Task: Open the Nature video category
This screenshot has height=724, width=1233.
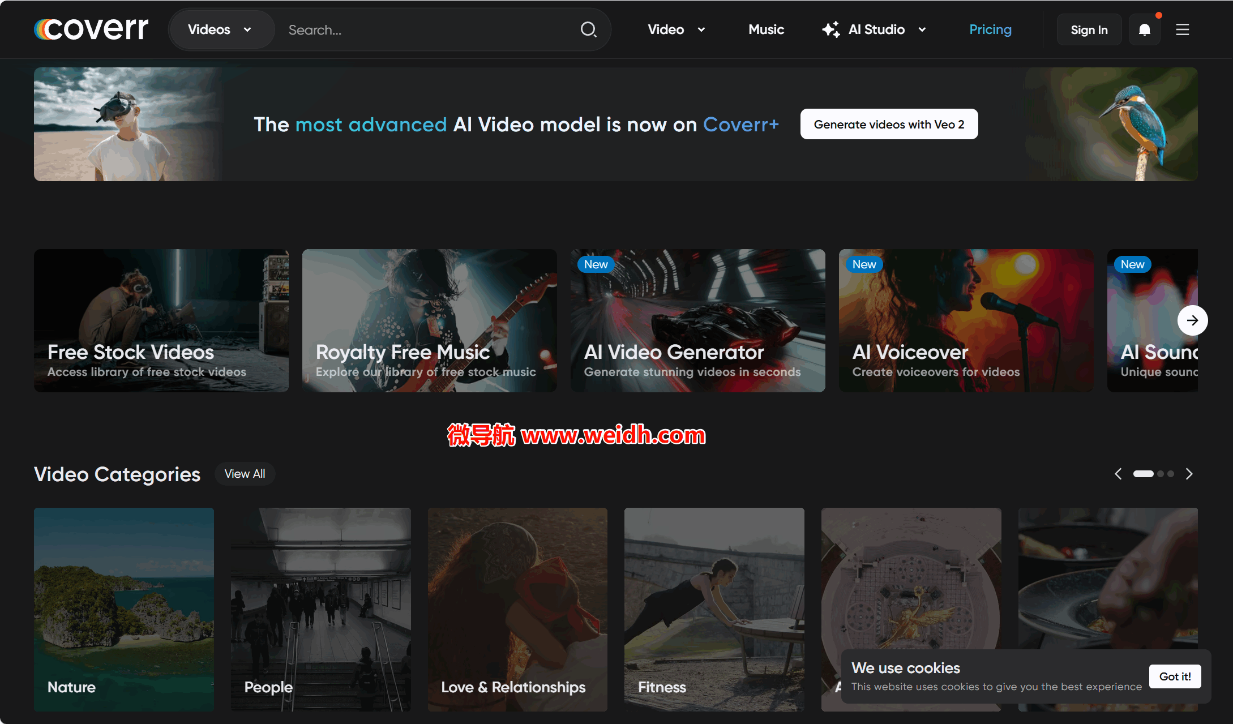Action: pos(124,610)
